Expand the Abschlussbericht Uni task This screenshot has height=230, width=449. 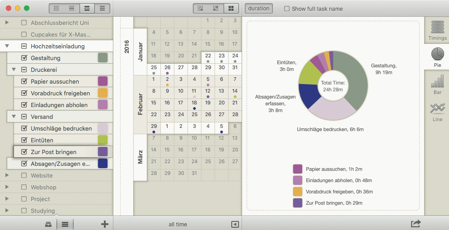tap(7, 22)
